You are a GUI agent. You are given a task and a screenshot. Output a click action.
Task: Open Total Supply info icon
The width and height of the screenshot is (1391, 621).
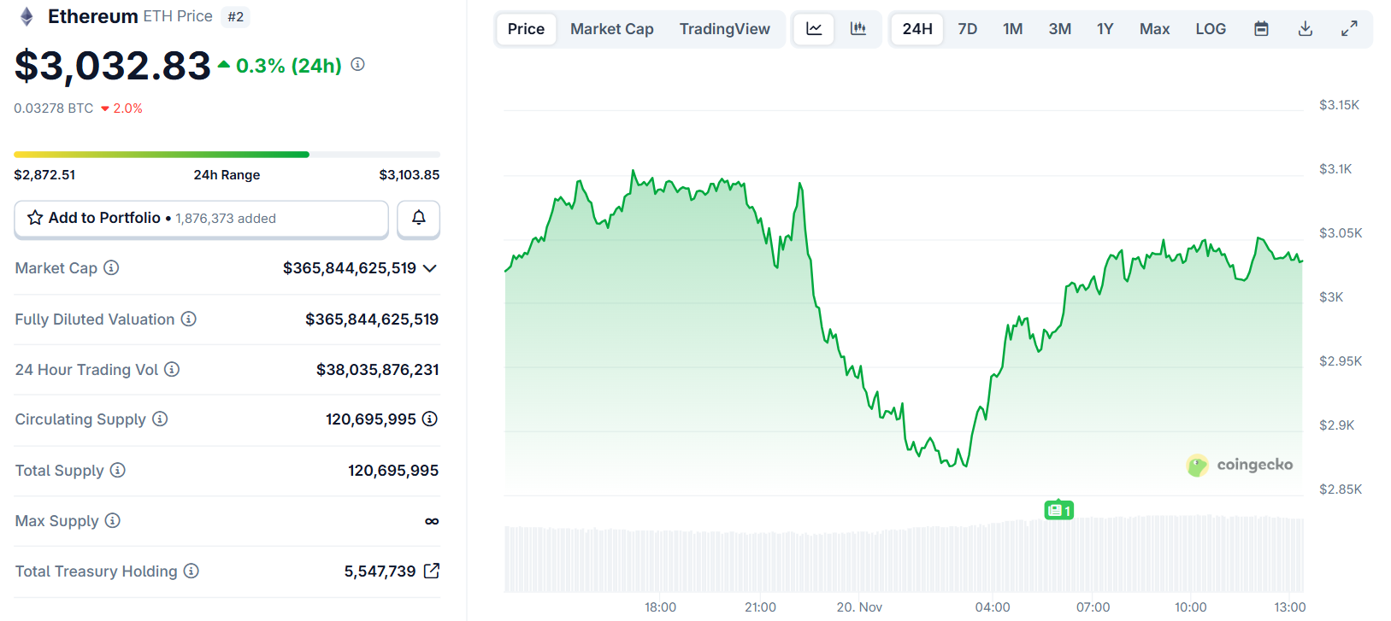pyautogui.click(x=118, y=470)
